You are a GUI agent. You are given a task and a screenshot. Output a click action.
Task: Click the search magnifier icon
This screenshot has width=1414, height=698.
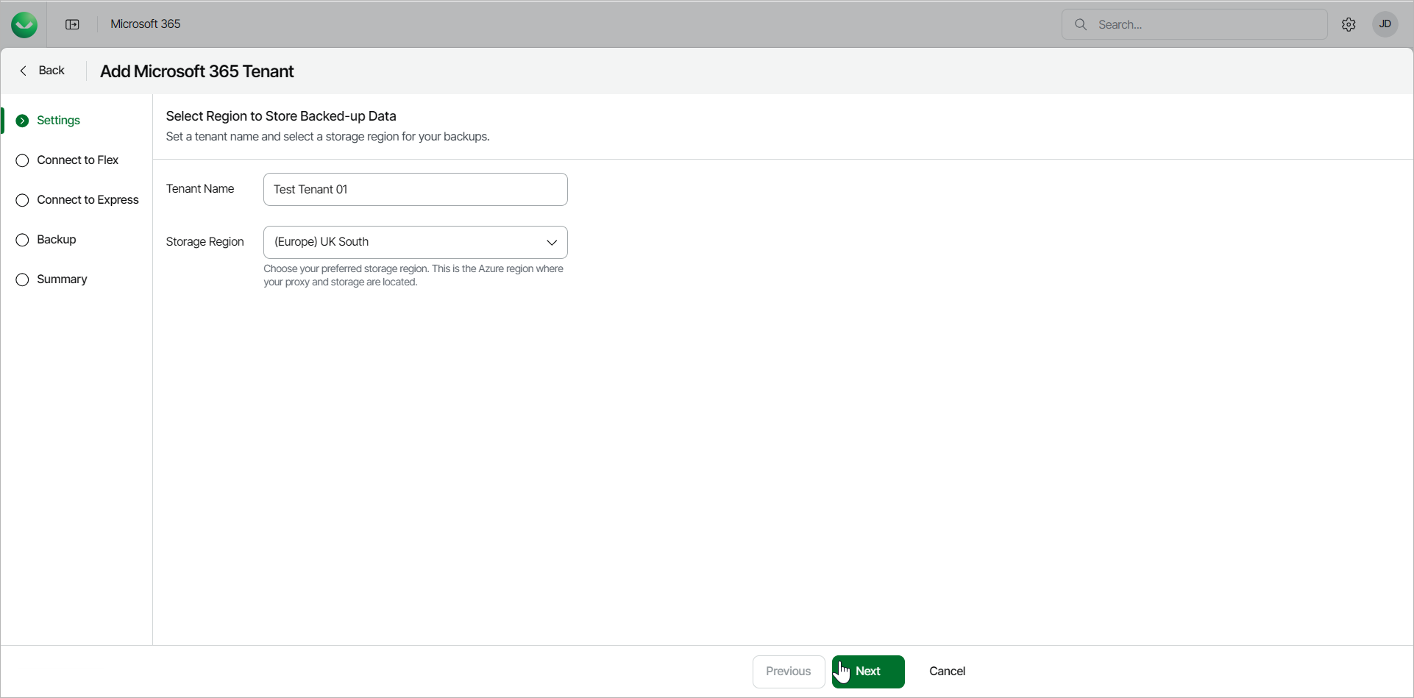point(1081,24)
